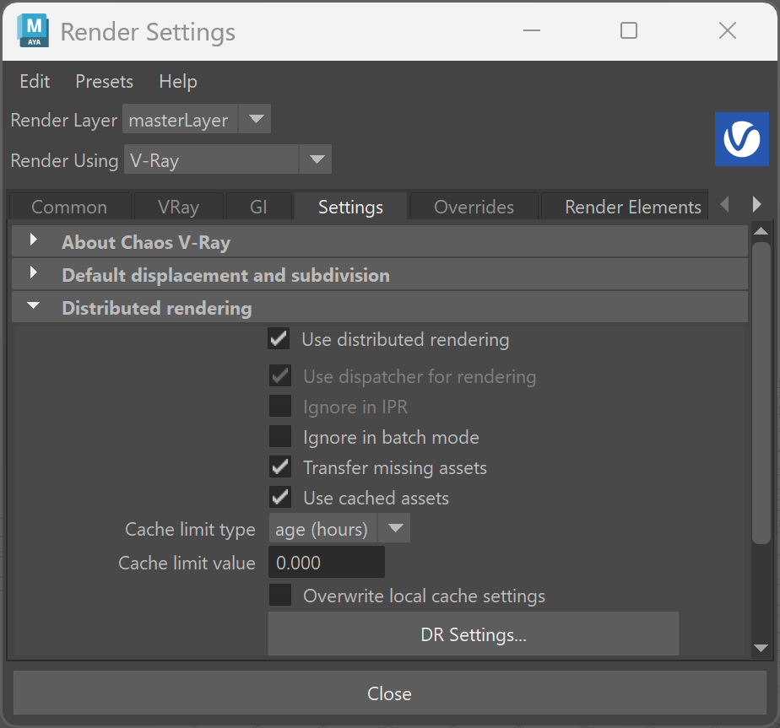This screenshot has width=780, height=728.
Task: Close the Render Settings window via X
Action: (728, 31)
